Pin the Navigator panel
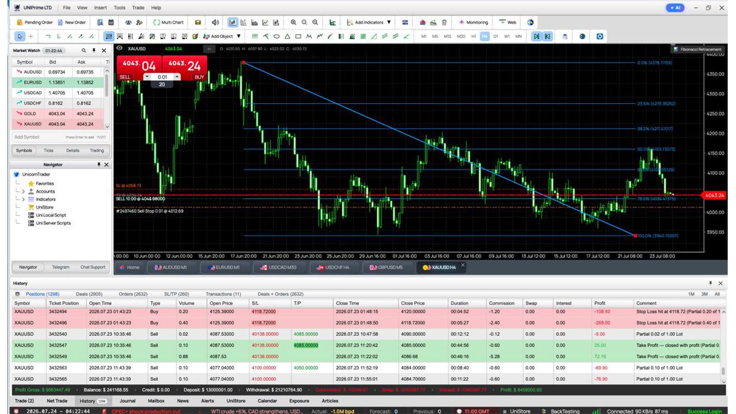The image size is (736, 414). point(98,165)
